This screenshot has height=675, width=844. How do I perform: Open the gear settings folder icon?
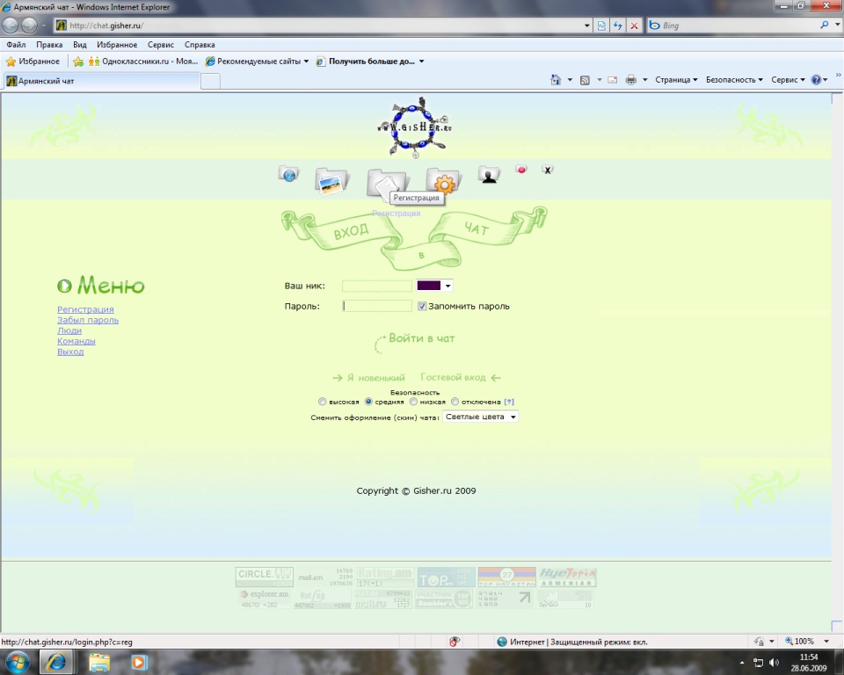coord(442,181)
